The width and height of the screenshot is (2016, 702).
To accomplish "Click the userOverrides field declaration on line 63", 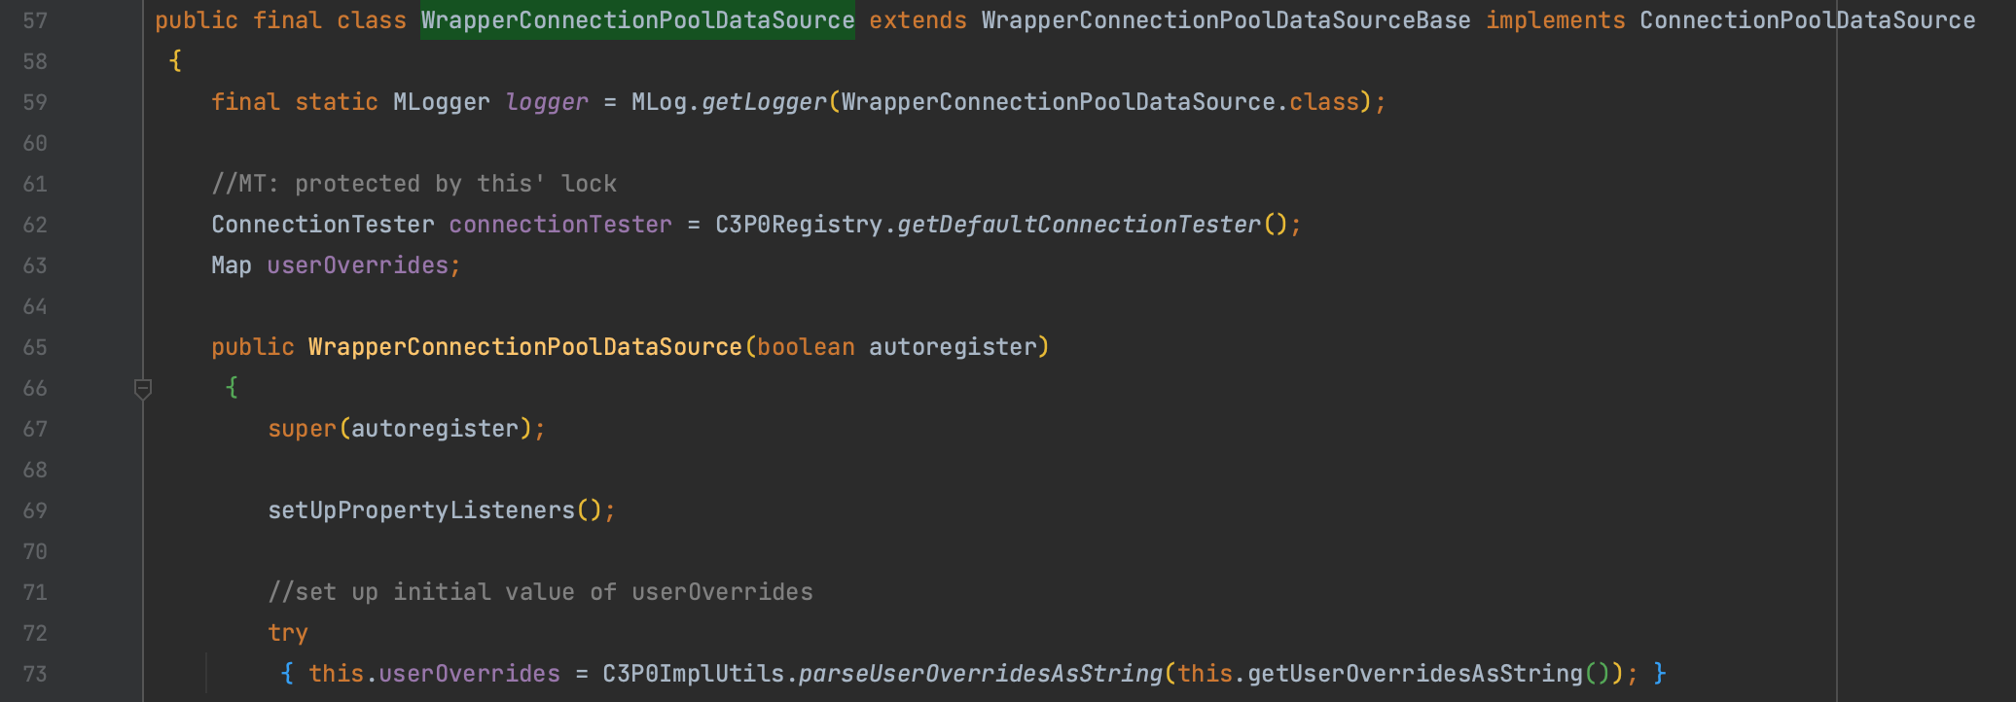I will (x=358, y=265).
